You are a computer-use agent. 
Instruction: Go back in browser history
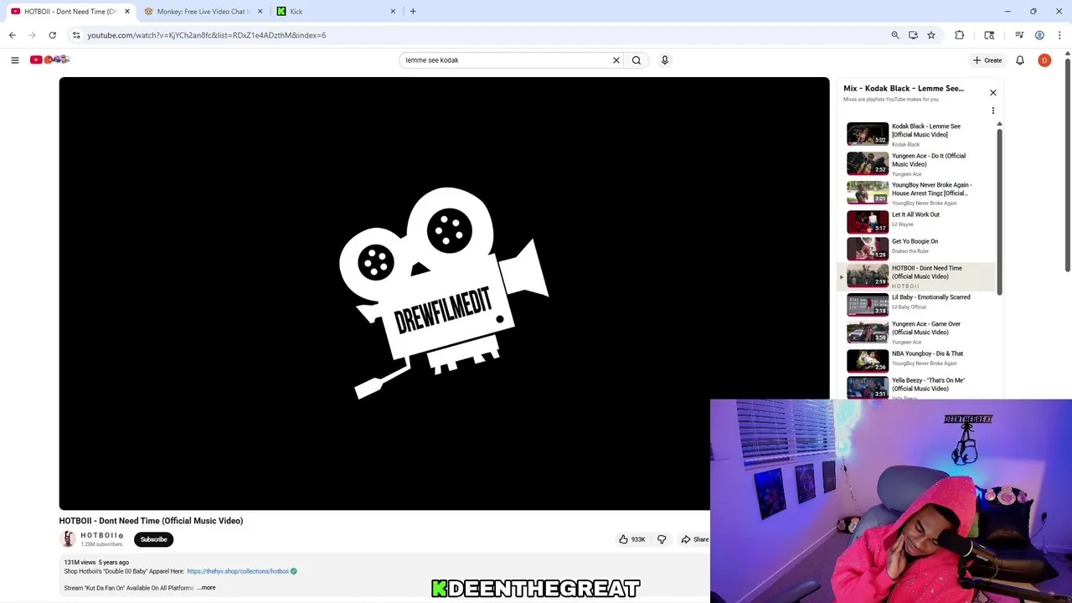(x=13, y=35)
